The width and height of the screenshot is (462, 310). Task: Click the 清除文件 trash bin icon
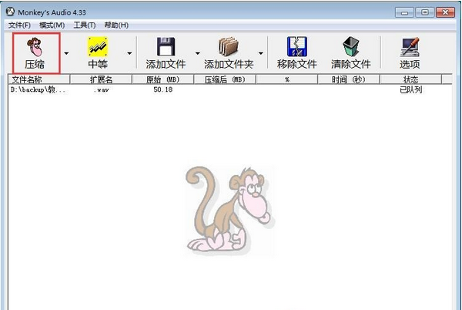[350, 46]
